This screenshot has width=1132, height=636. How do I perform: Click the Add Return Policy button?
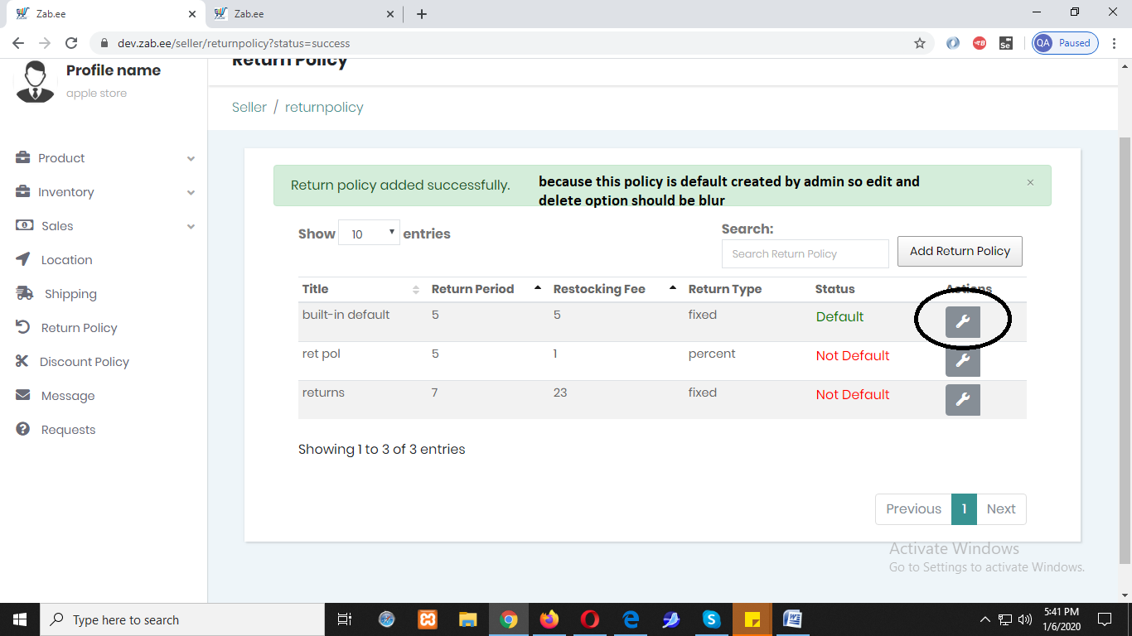(960, 251)
